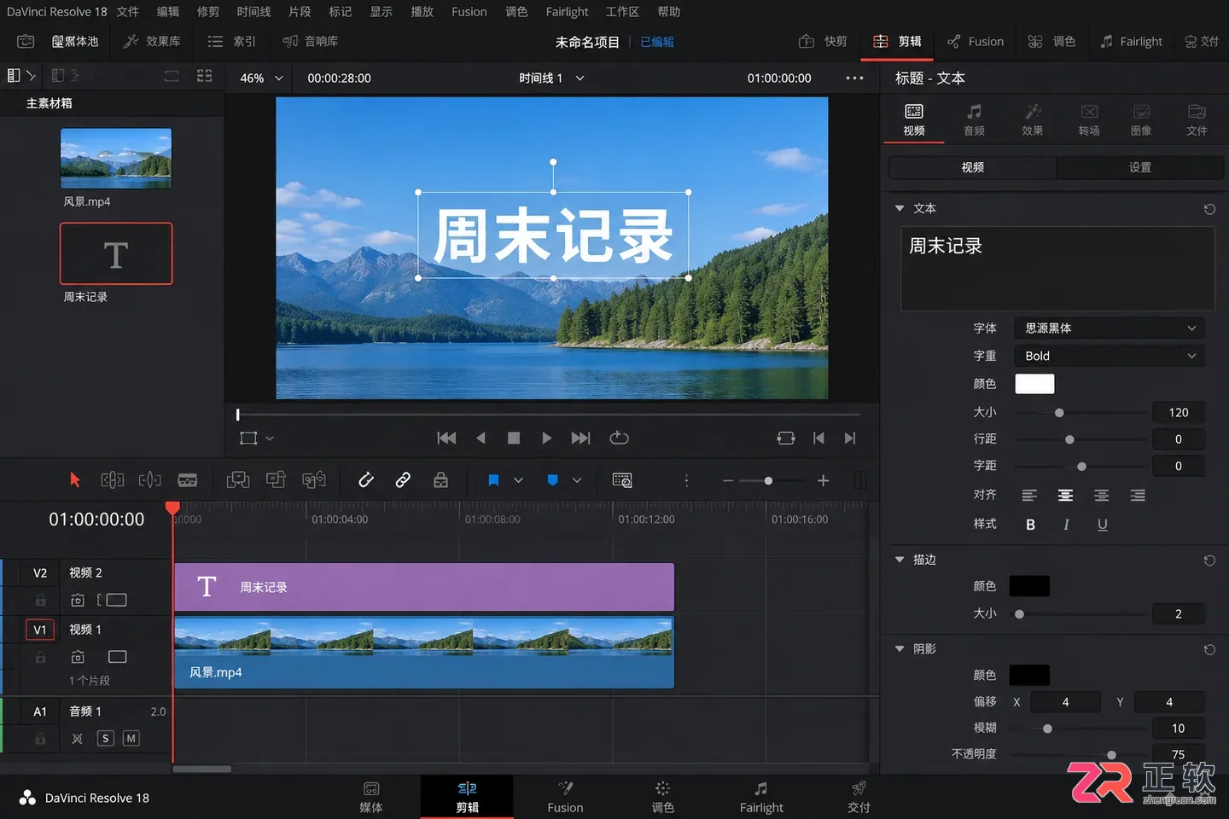Apply bold style with B icon
The width and height of the screenshot is (1229, 819).
pyautogui.click(x=1030, y=525)
